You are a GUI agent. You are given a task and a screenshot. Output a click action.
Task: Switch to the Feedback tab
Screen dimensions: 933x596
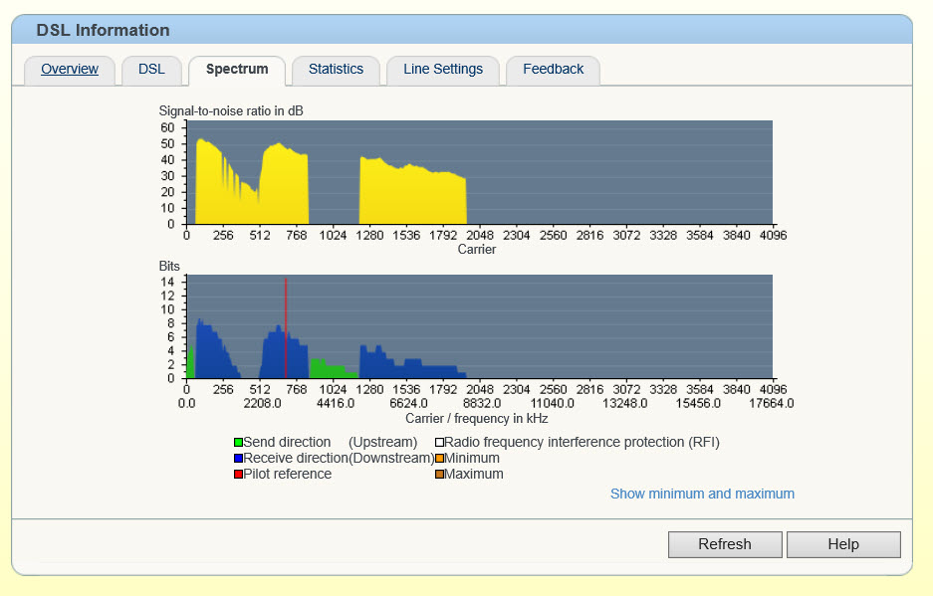click(x=553, y=70)
